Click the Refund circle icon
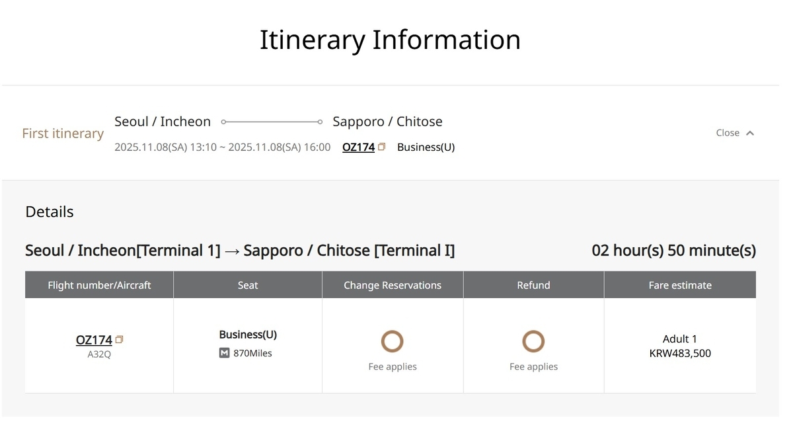Screen dimensions: 793x441 (533, 342)
